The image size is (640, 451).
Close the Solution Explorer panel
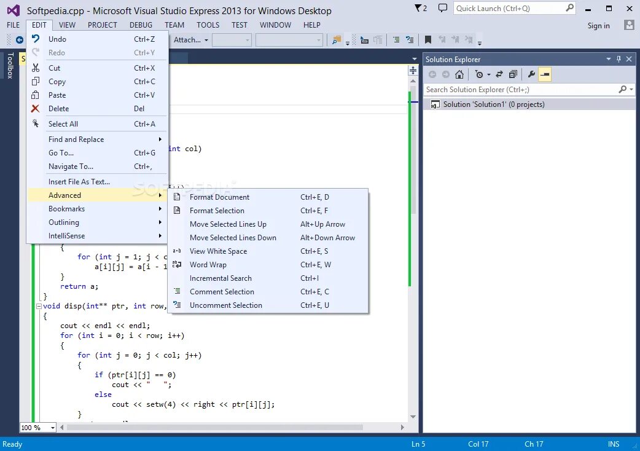(x=629, y=59)
